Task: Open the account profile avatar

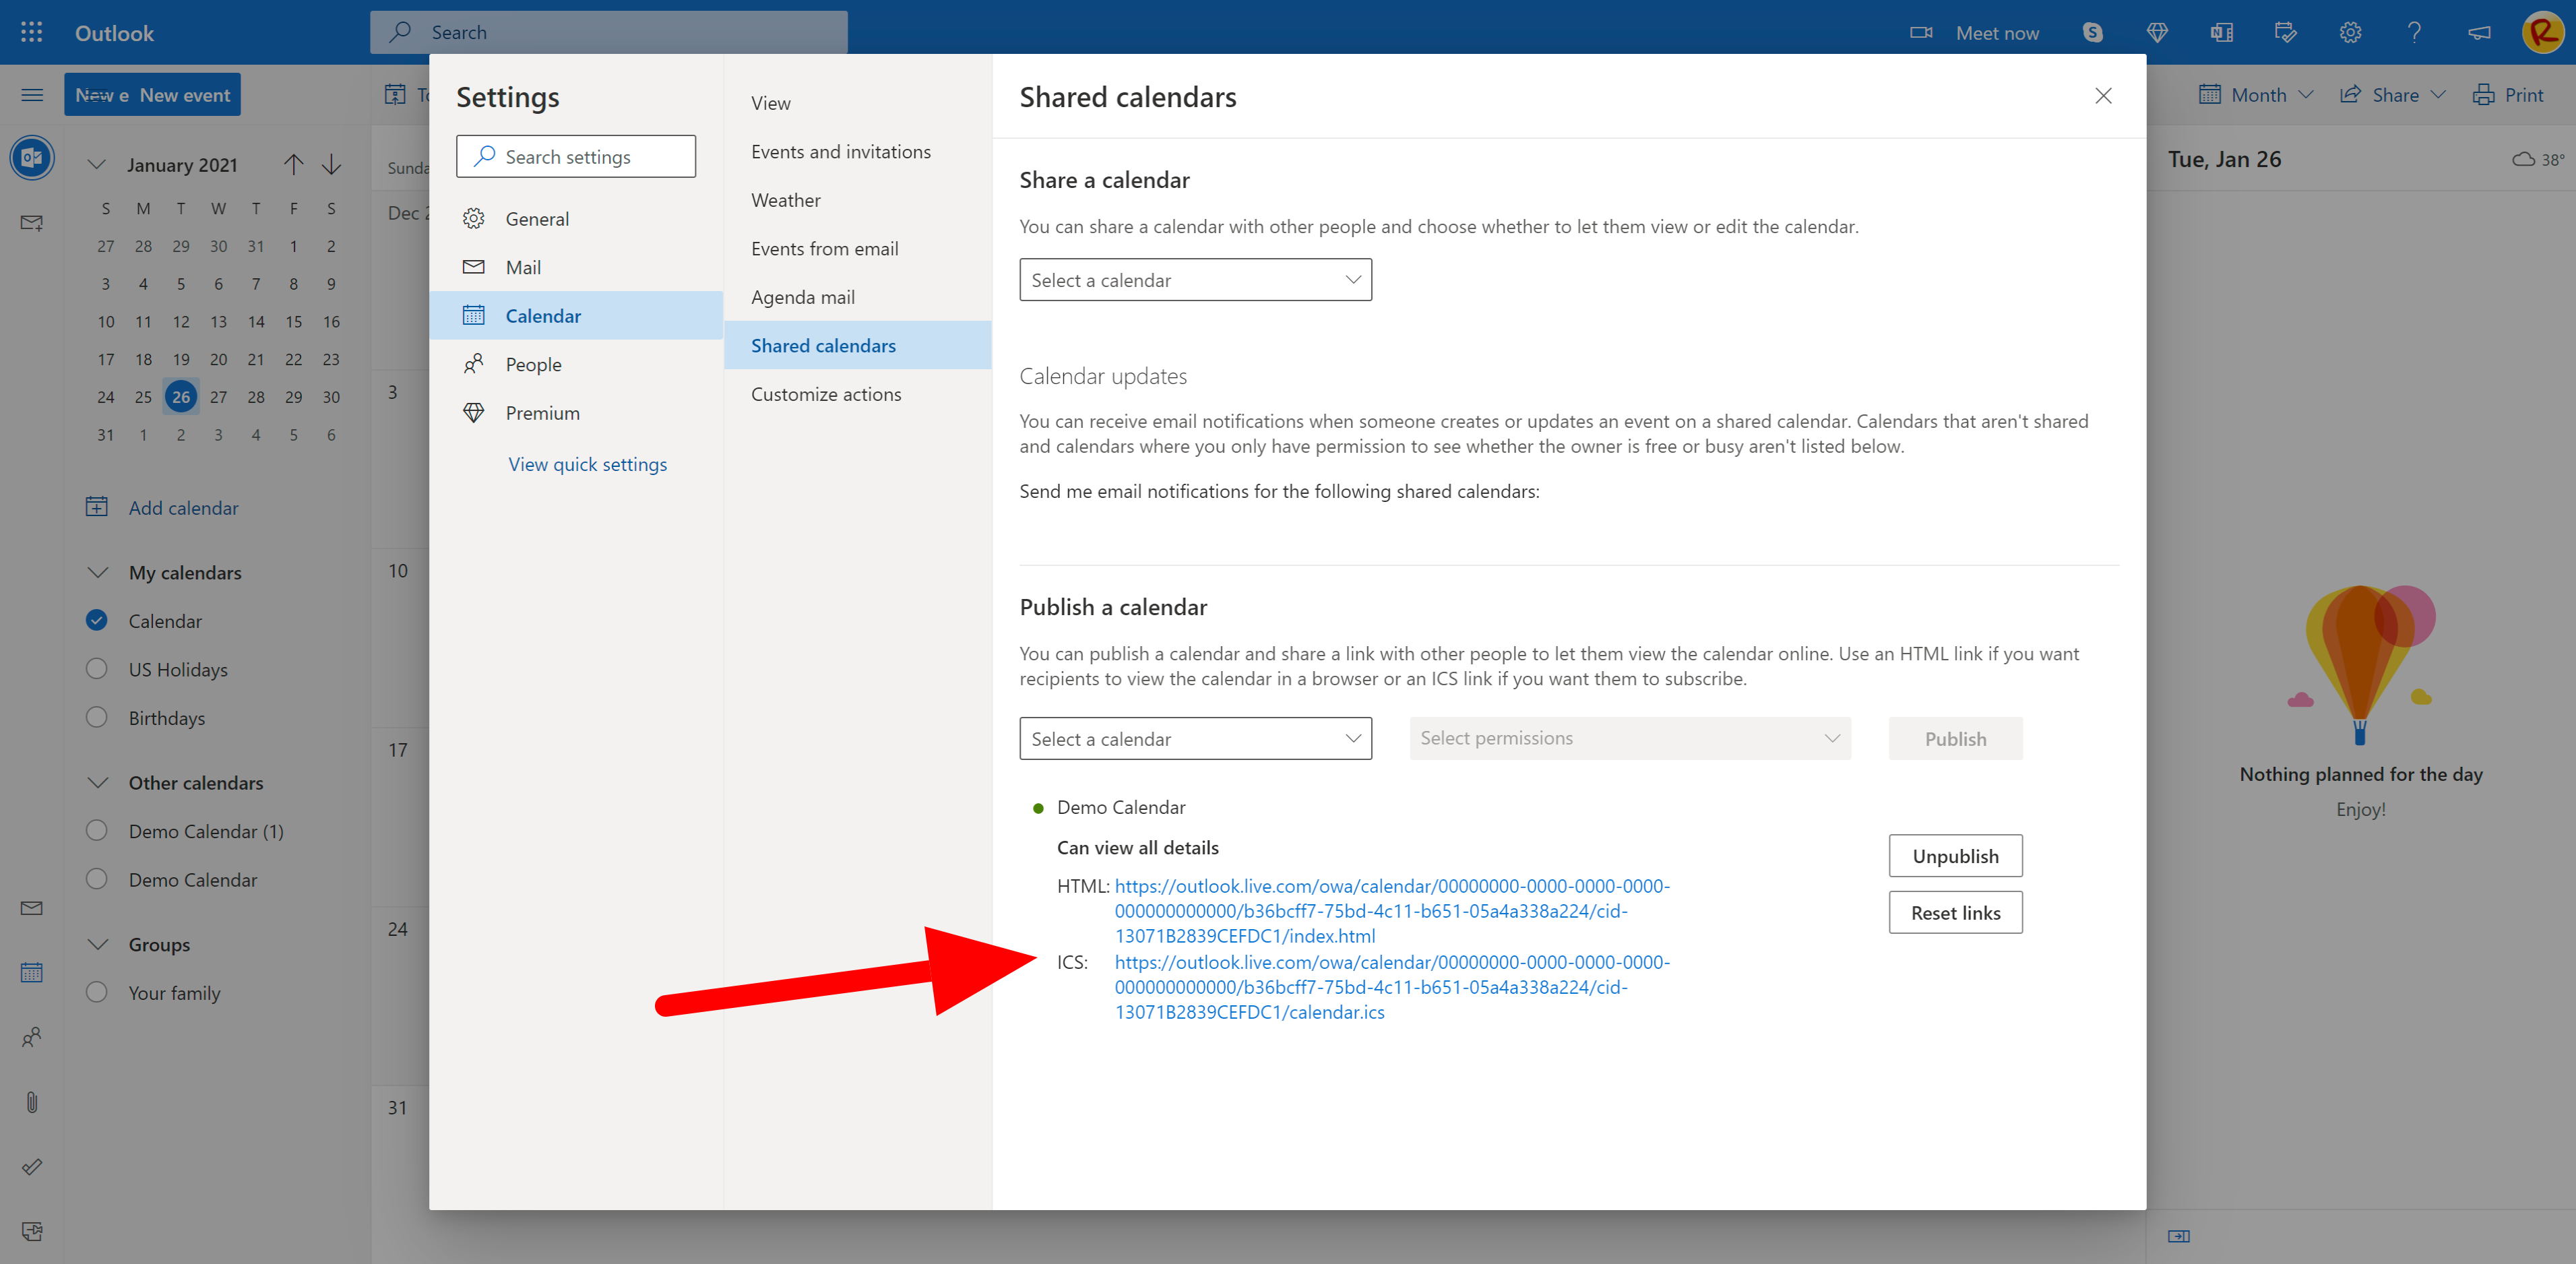Action: point(2542,32)
